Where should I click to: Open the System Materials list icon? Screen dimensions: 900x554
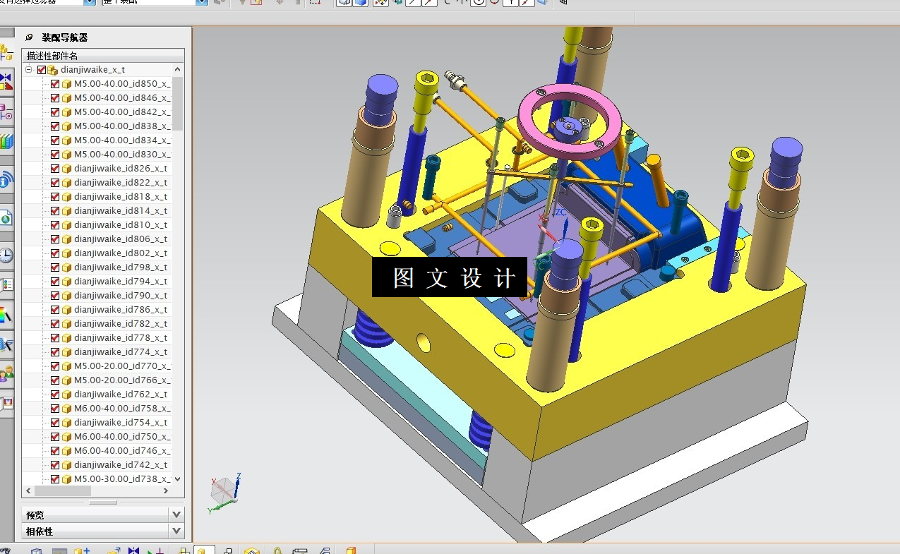(x=6, y=285)
